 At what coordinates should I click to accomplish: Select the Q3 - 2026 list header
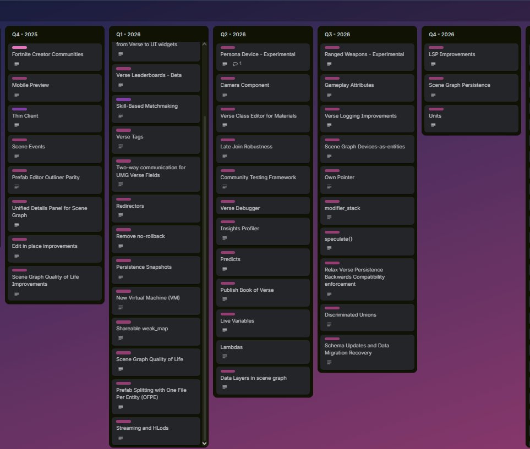pyautogui.click(x=337, y=35)
